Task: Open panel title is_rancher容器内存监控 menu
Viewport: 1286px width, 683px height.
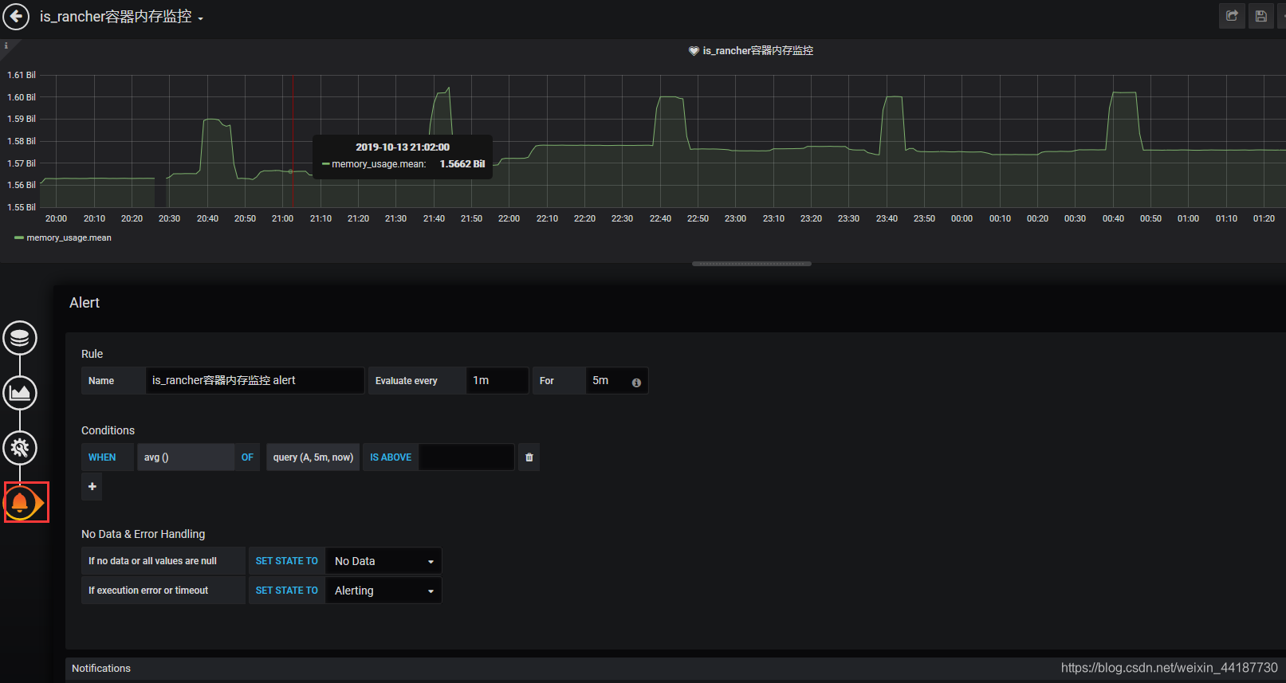Action: pos(757,50)
